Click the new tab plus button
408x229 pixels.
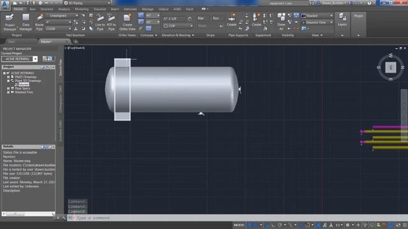75,41
